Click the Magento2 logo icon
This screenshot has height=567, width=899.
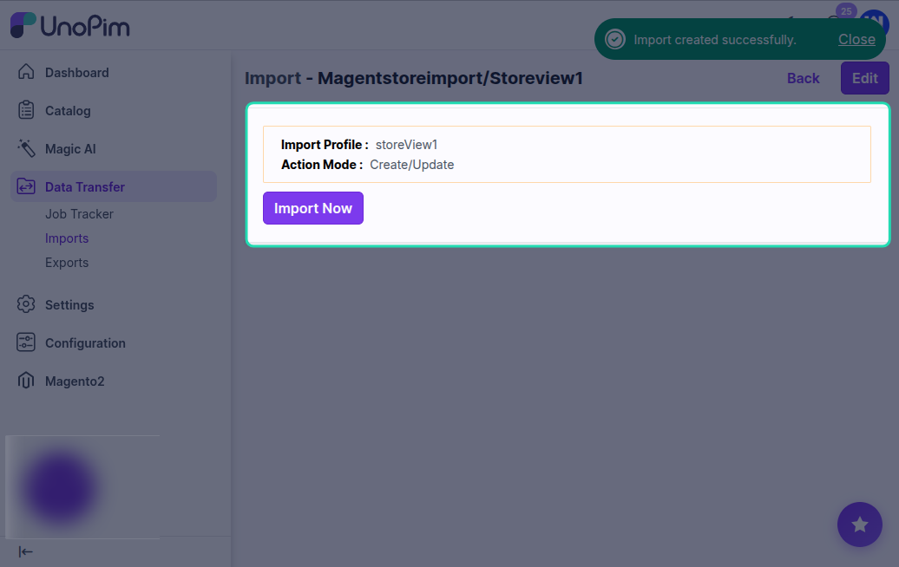pyautogui.click(x=26, y=381)
